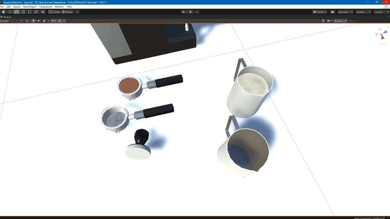Select the Hand tool
The image size is (390, 219).
tap(3, 12)
